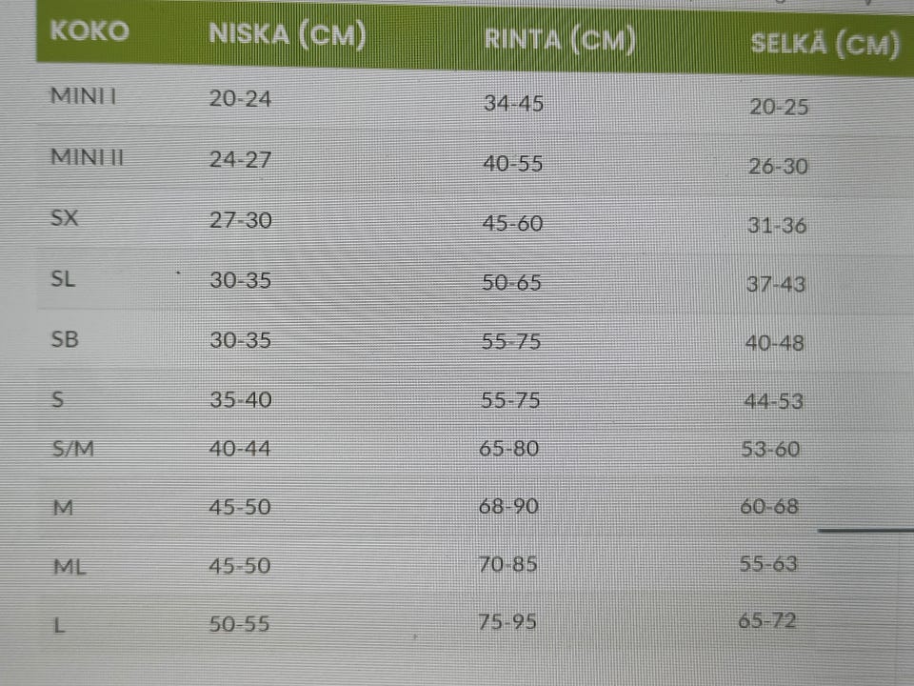Select the ML size label

(70, 568)
